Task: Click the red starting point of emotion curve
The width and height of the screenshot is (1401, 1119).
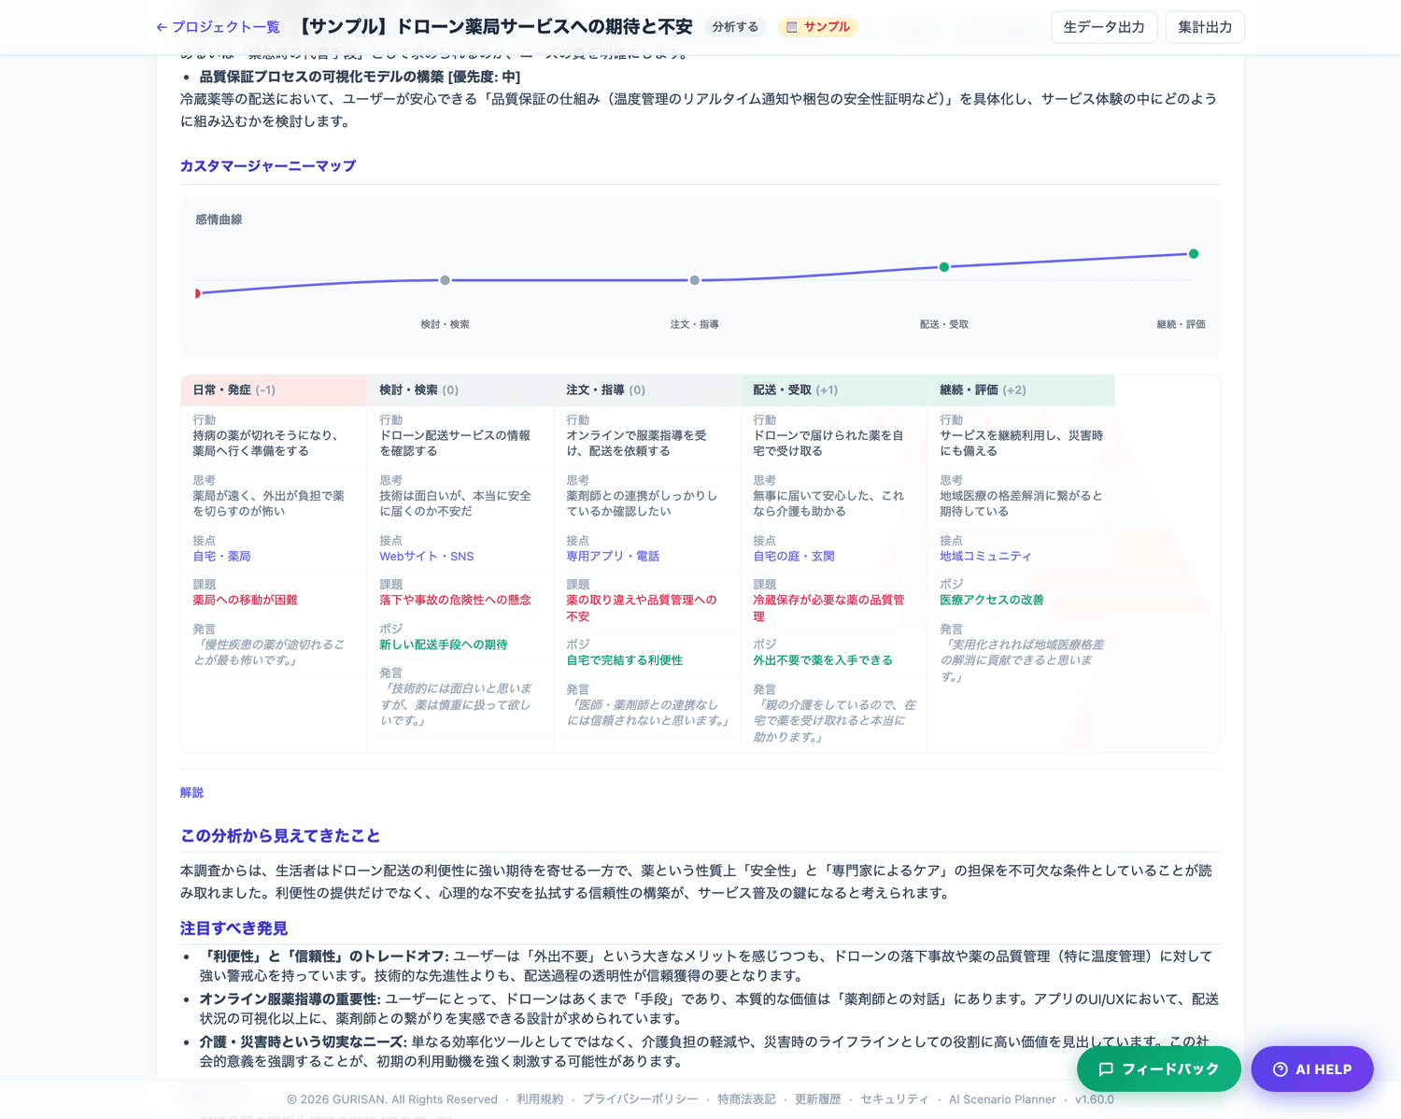Action: 197,293
